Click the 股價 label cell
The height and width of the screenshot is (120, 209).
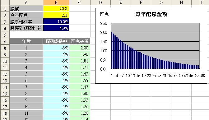point(26,9)
